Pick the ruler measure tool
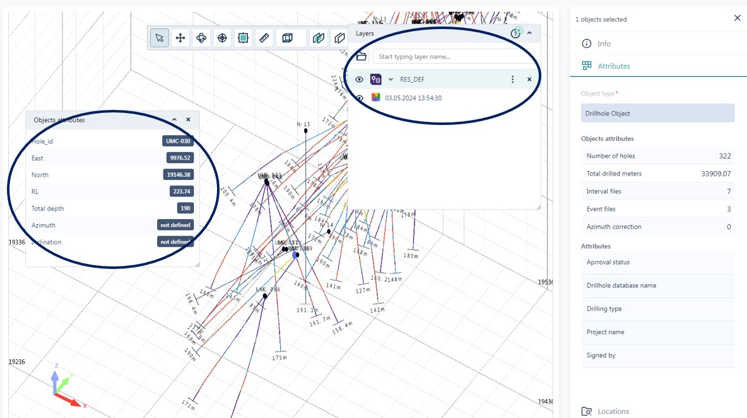Viewport: 747px width, 418px height. click(x=264, y=38)
